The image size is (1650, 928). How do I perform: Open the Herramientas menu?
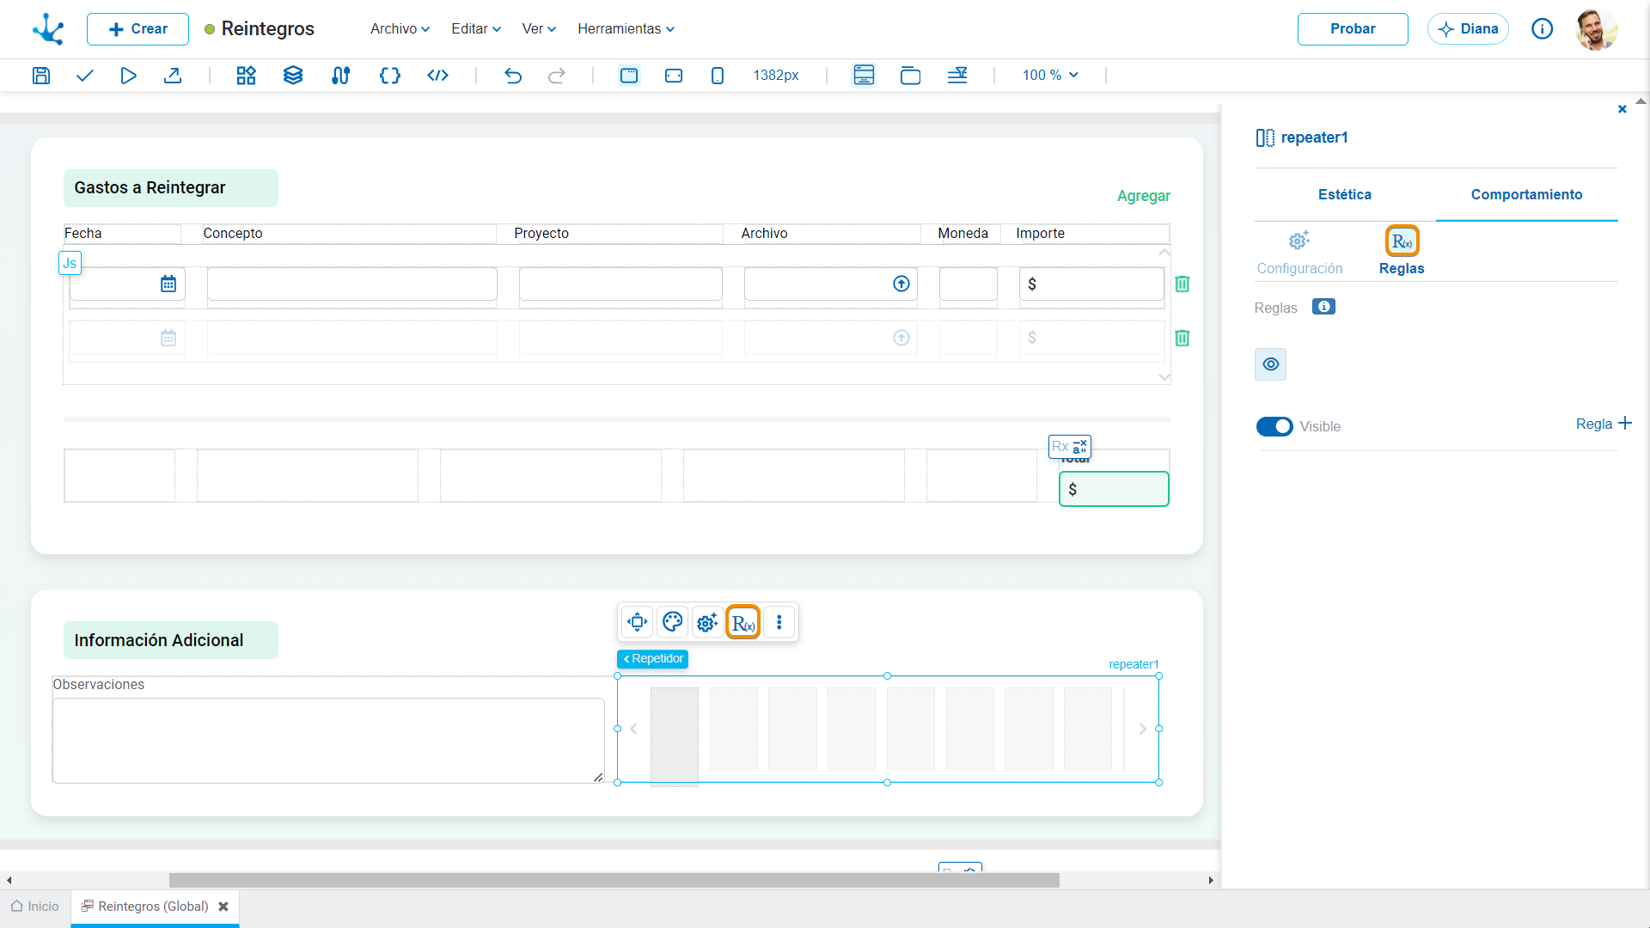[626, 28]
